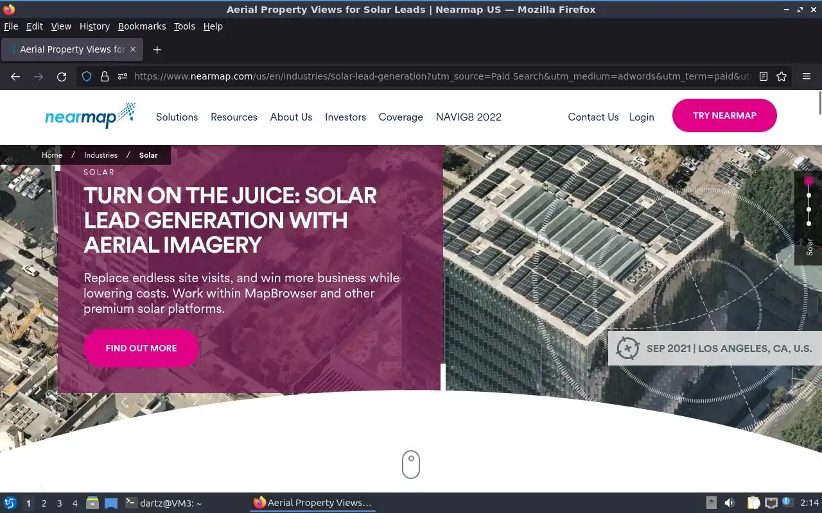
Task: Open the View menu
Action: (61, 26)
